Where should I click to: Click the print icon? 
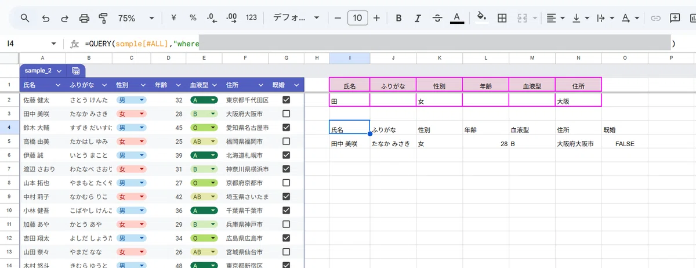[x=84, y=18]
